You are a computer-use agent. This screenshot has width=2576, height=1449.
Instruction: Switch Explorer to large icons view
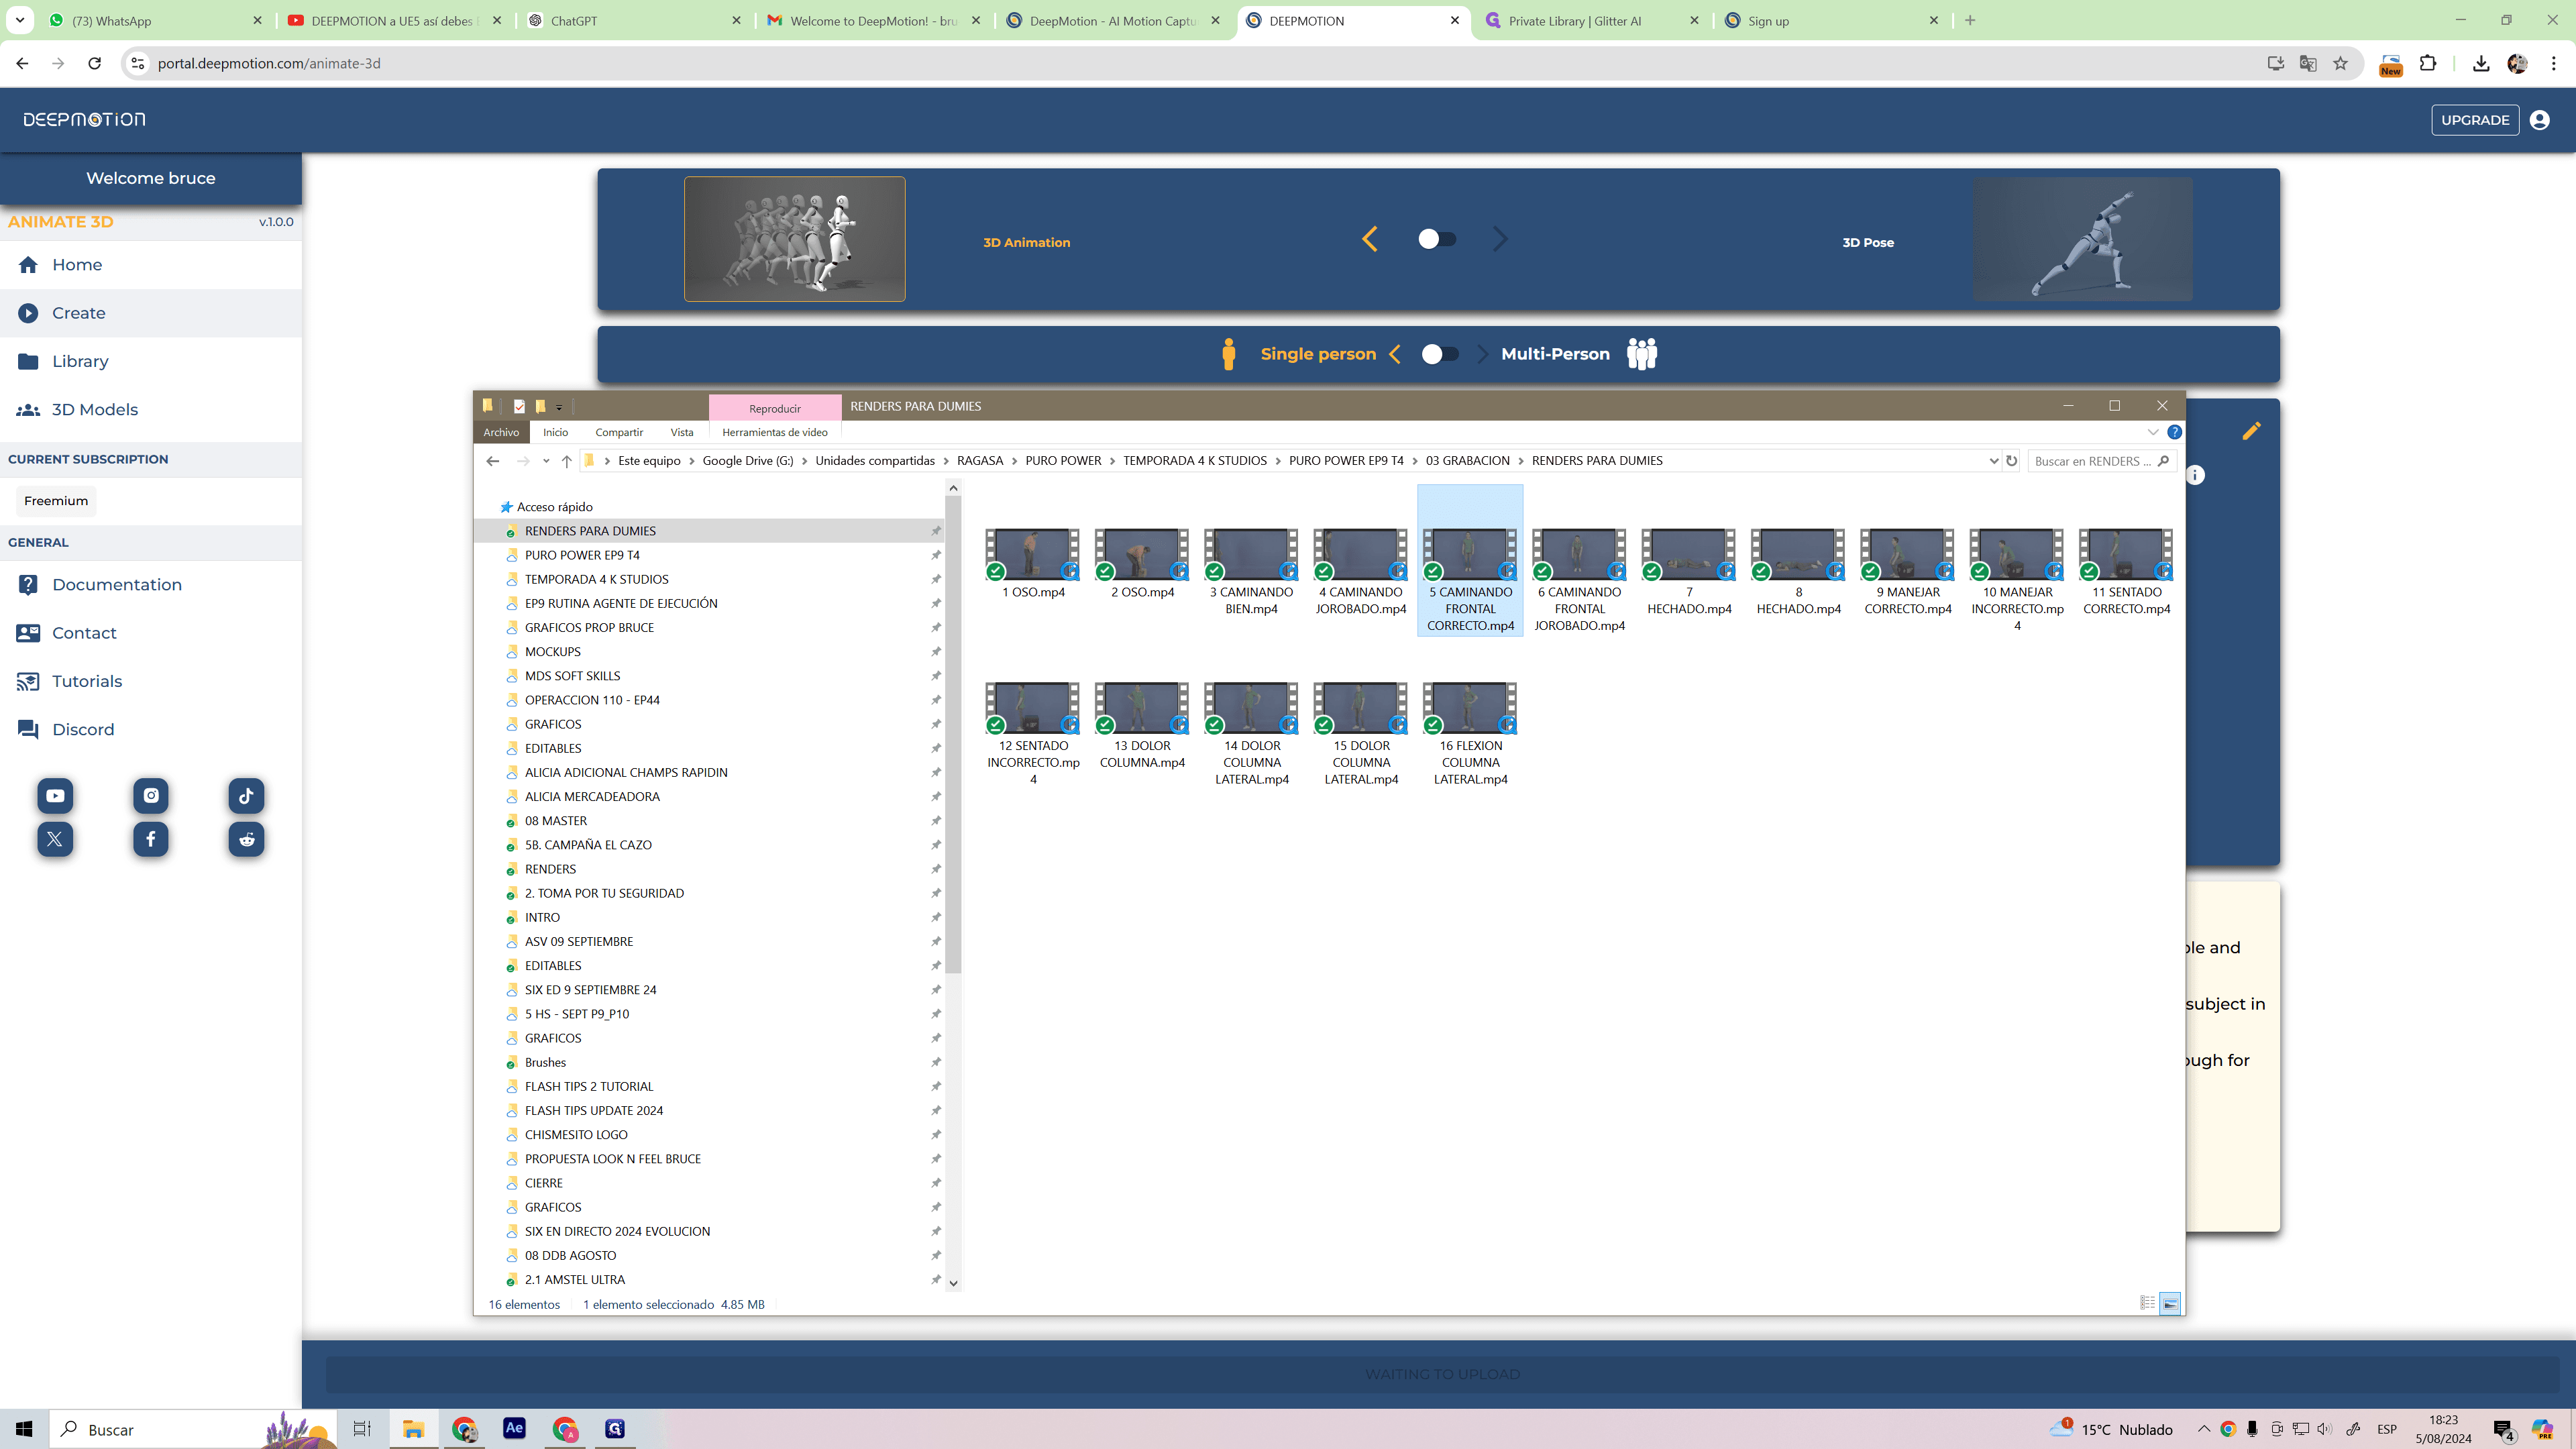click(2170, 1303)
